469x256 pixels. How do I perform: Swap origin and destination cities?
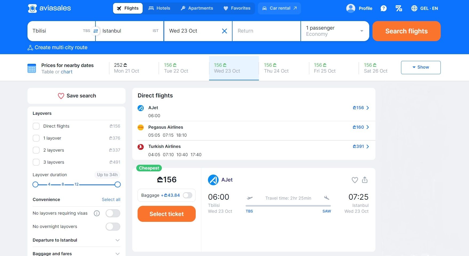point(95,31)
